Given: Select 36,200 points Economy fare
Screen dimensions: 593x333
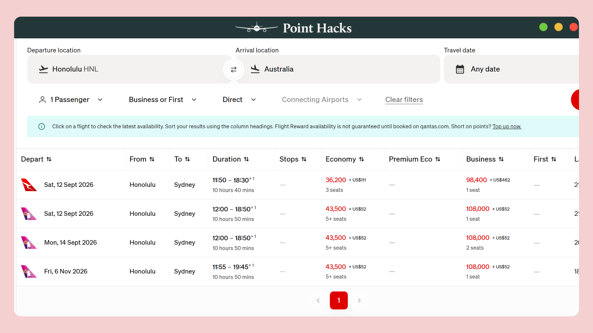Looking at the screenshot, I should click(x=336, y=180).
